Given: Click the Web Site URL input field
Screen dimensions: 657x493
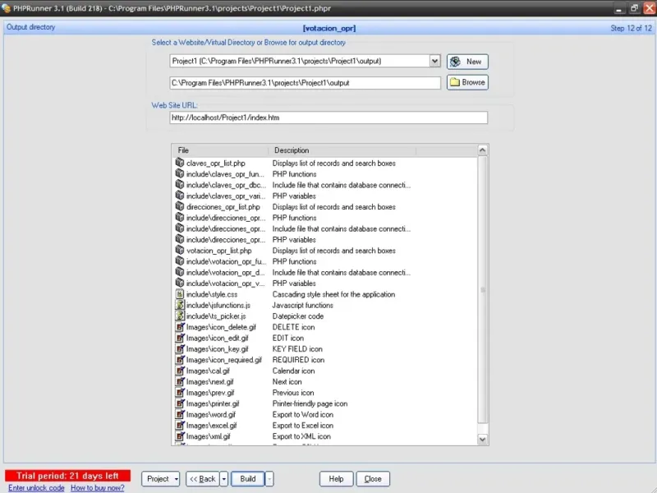Looking at the screenshot, I should [x=328, y=117].
